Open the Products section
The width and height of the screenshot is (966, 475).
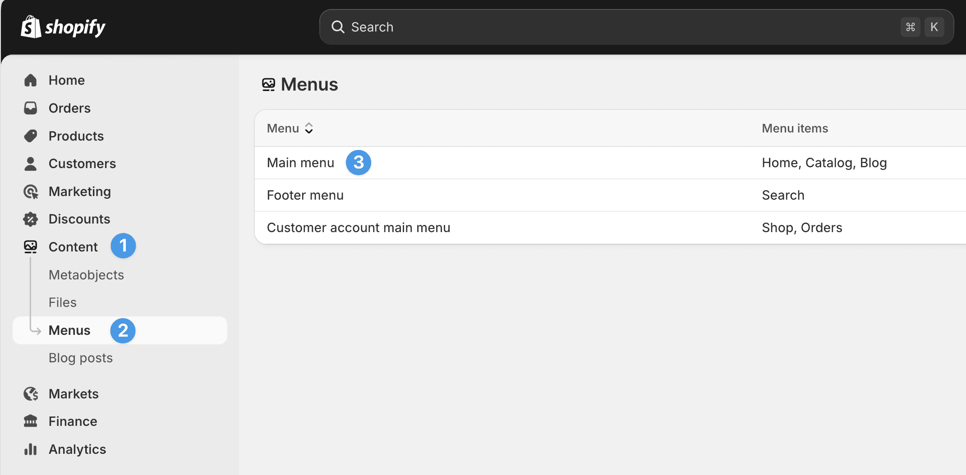[76, 136]
